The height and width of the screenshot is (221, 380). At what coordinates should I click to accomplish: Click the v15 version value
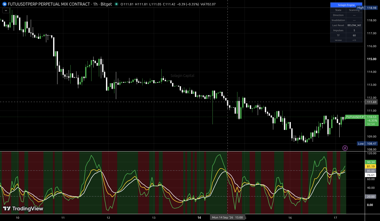pyautogui.click(x=354, y=40)
